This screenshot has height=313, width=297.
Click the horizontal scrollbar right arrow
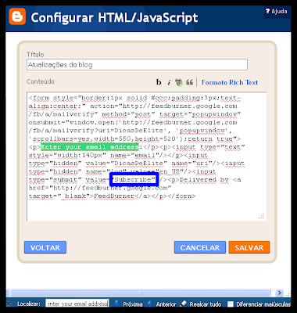pos(279,293)
